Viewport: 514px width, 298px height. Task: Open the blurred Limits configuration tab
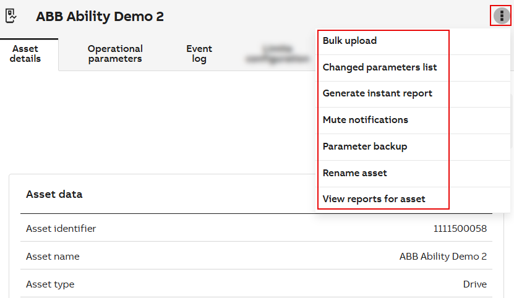(277, 54)
